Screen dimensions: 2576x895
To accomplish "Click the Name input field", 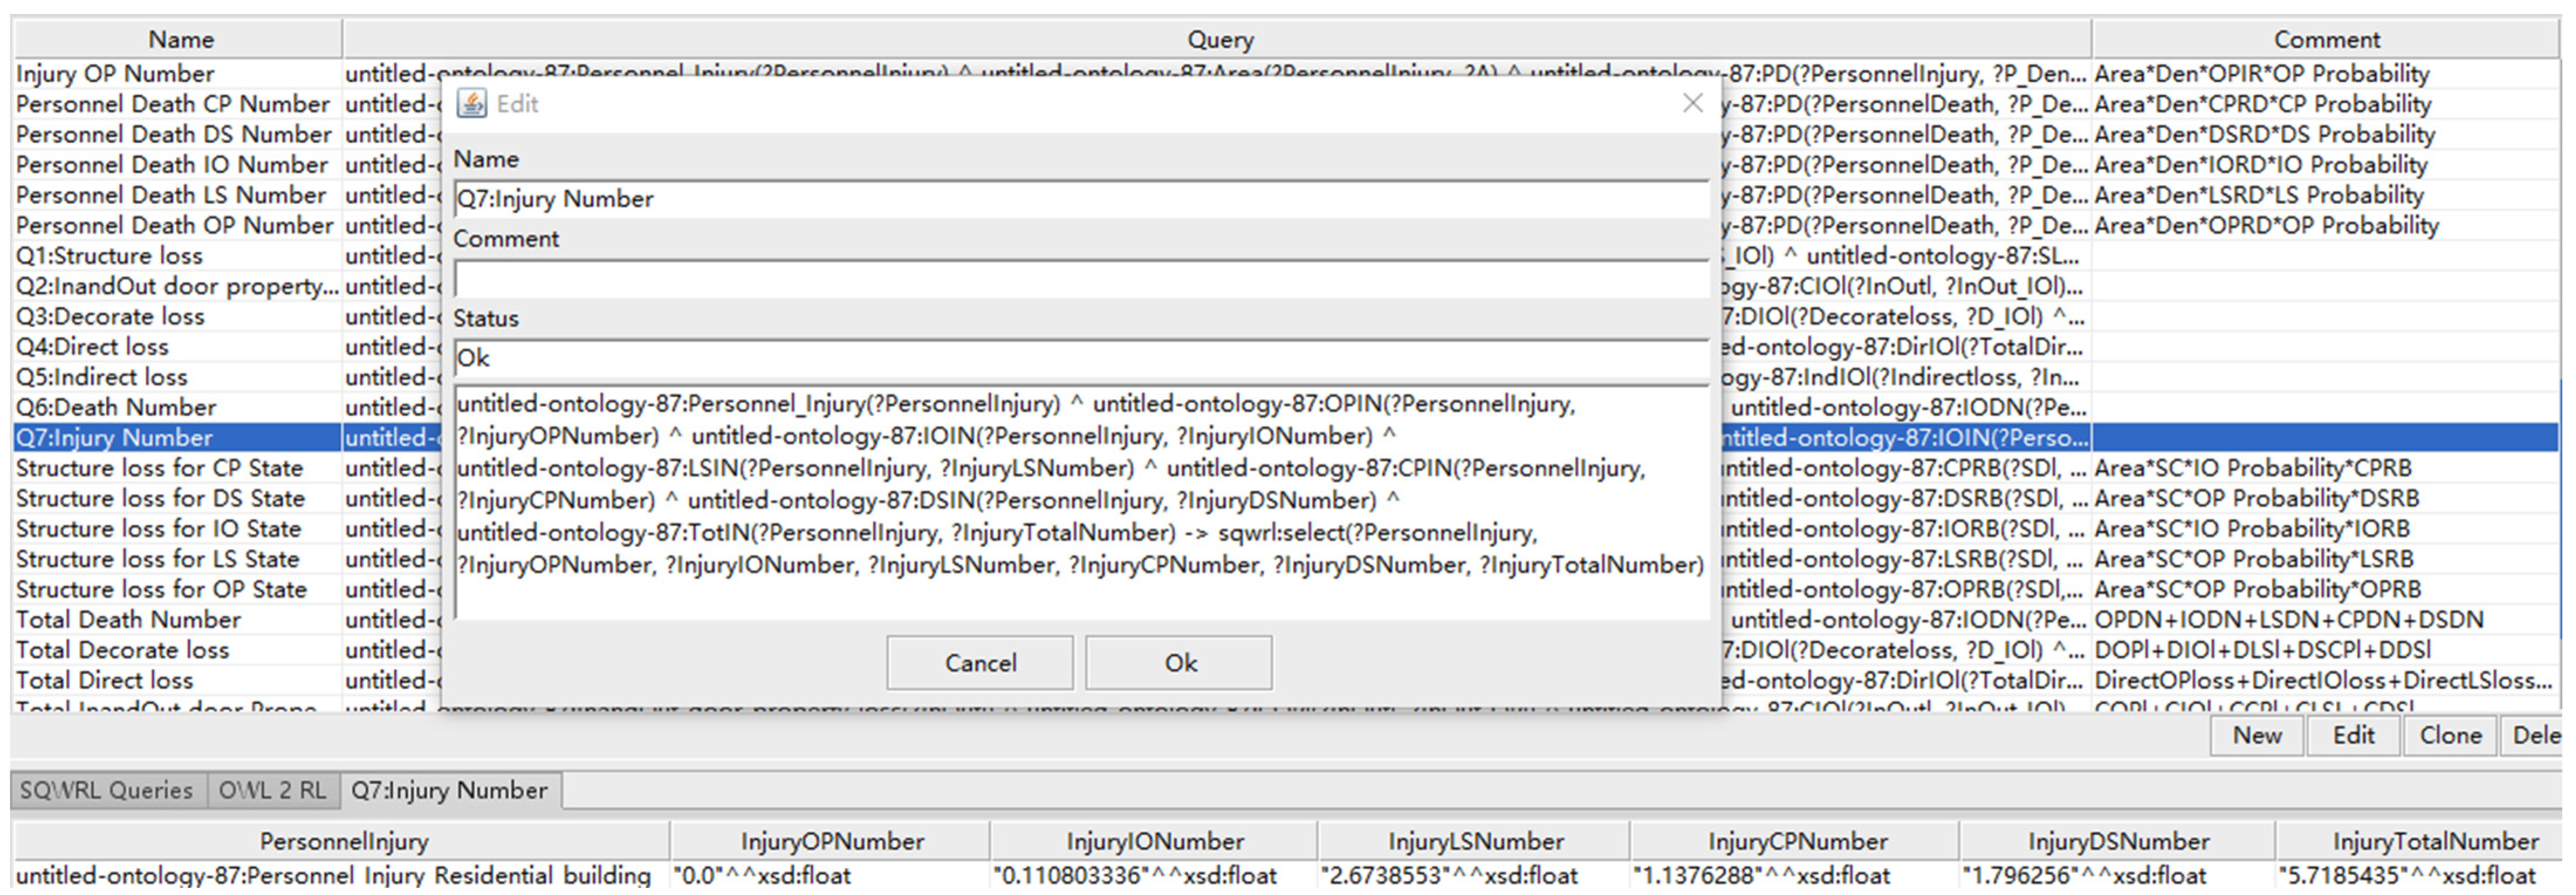I will click(x=1080, y=199).
